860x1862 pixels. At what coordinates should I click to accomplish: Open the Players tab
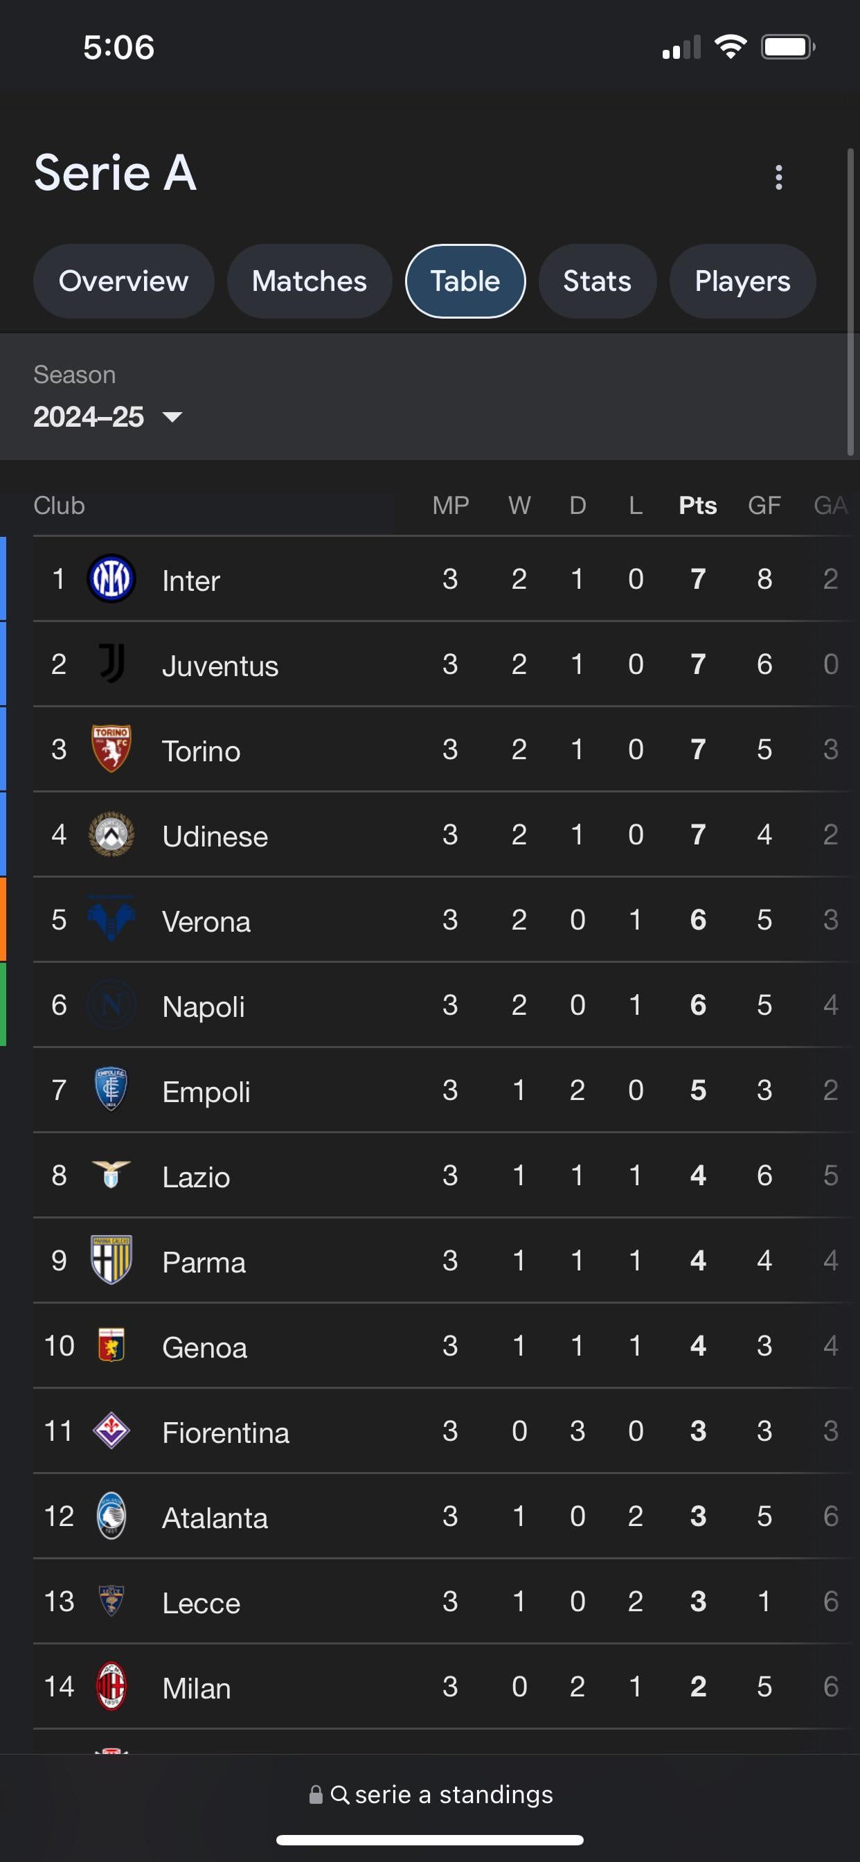point(742,281)
